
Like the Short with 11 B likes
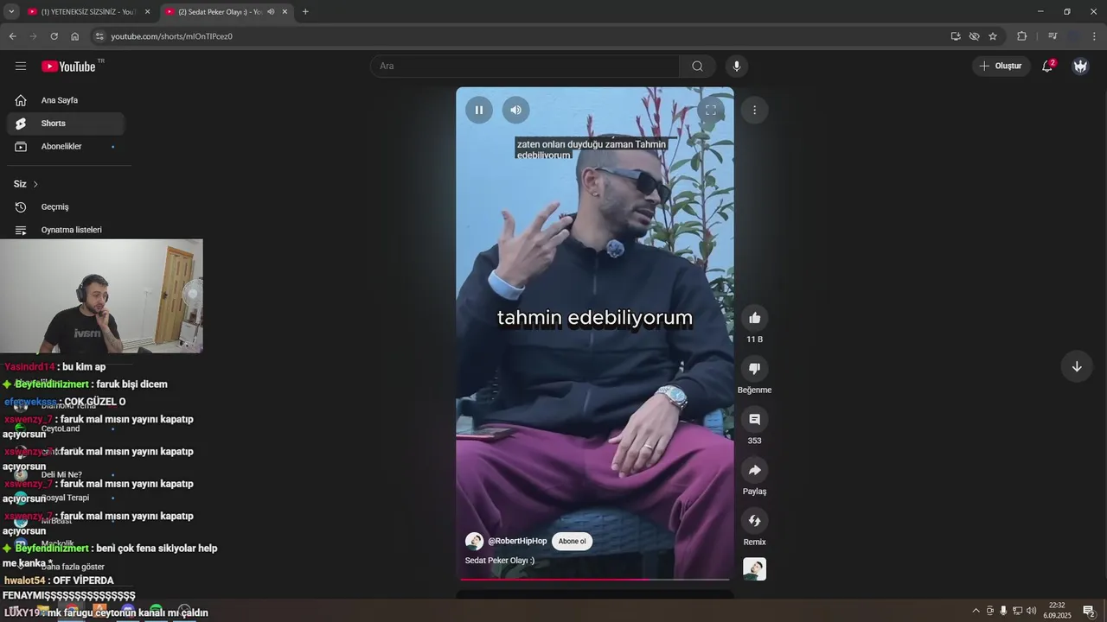point(754,318)
